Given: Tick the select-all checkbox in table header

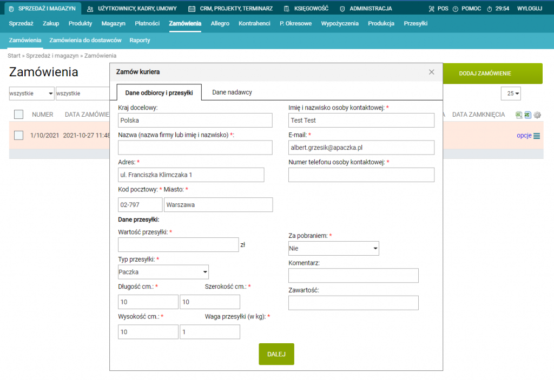Looking at the screenshot, I should pos(18,114).
